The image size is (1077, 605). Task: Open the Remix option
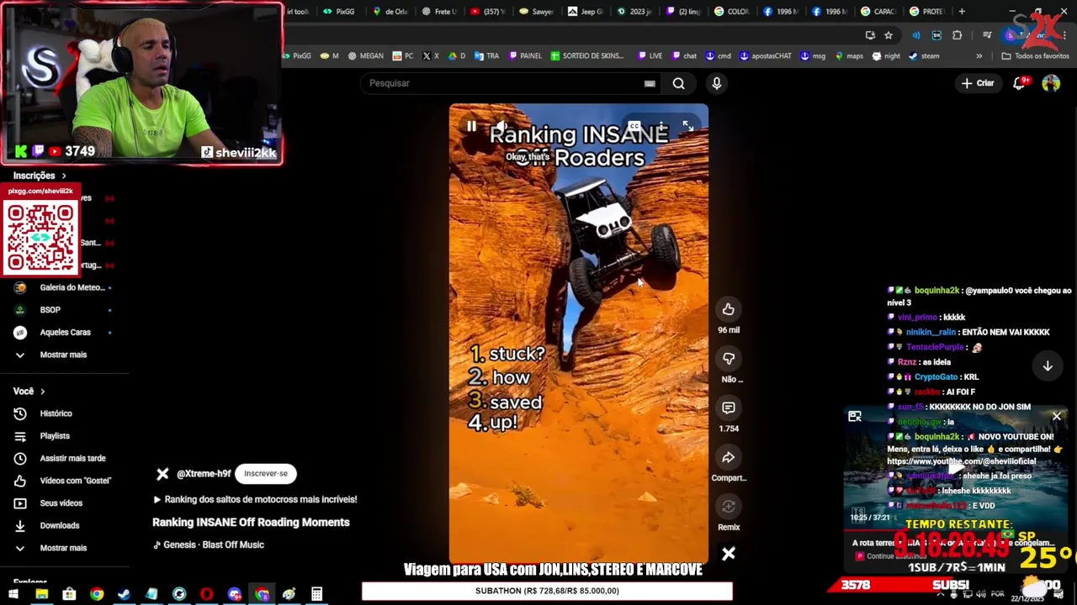729,507
